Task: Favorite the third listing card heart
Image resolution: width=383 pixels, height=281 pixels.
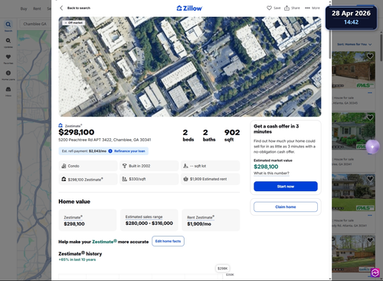Action: pyautogui.click(x=370, y=179)
